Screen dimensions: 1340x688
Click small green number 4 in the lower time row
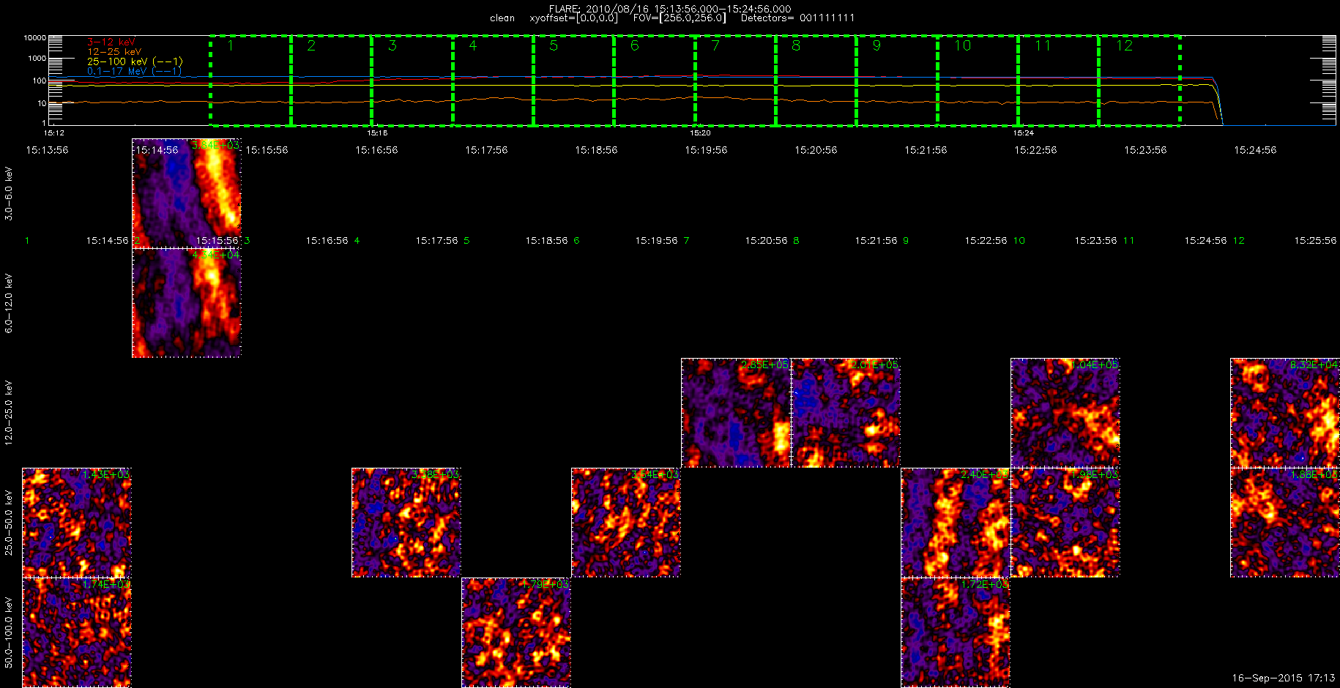point(357,240)
